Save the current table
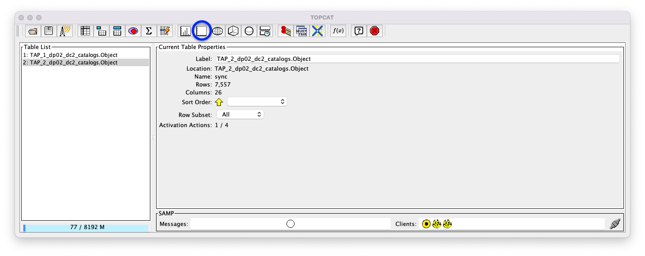 pos(48,30)
